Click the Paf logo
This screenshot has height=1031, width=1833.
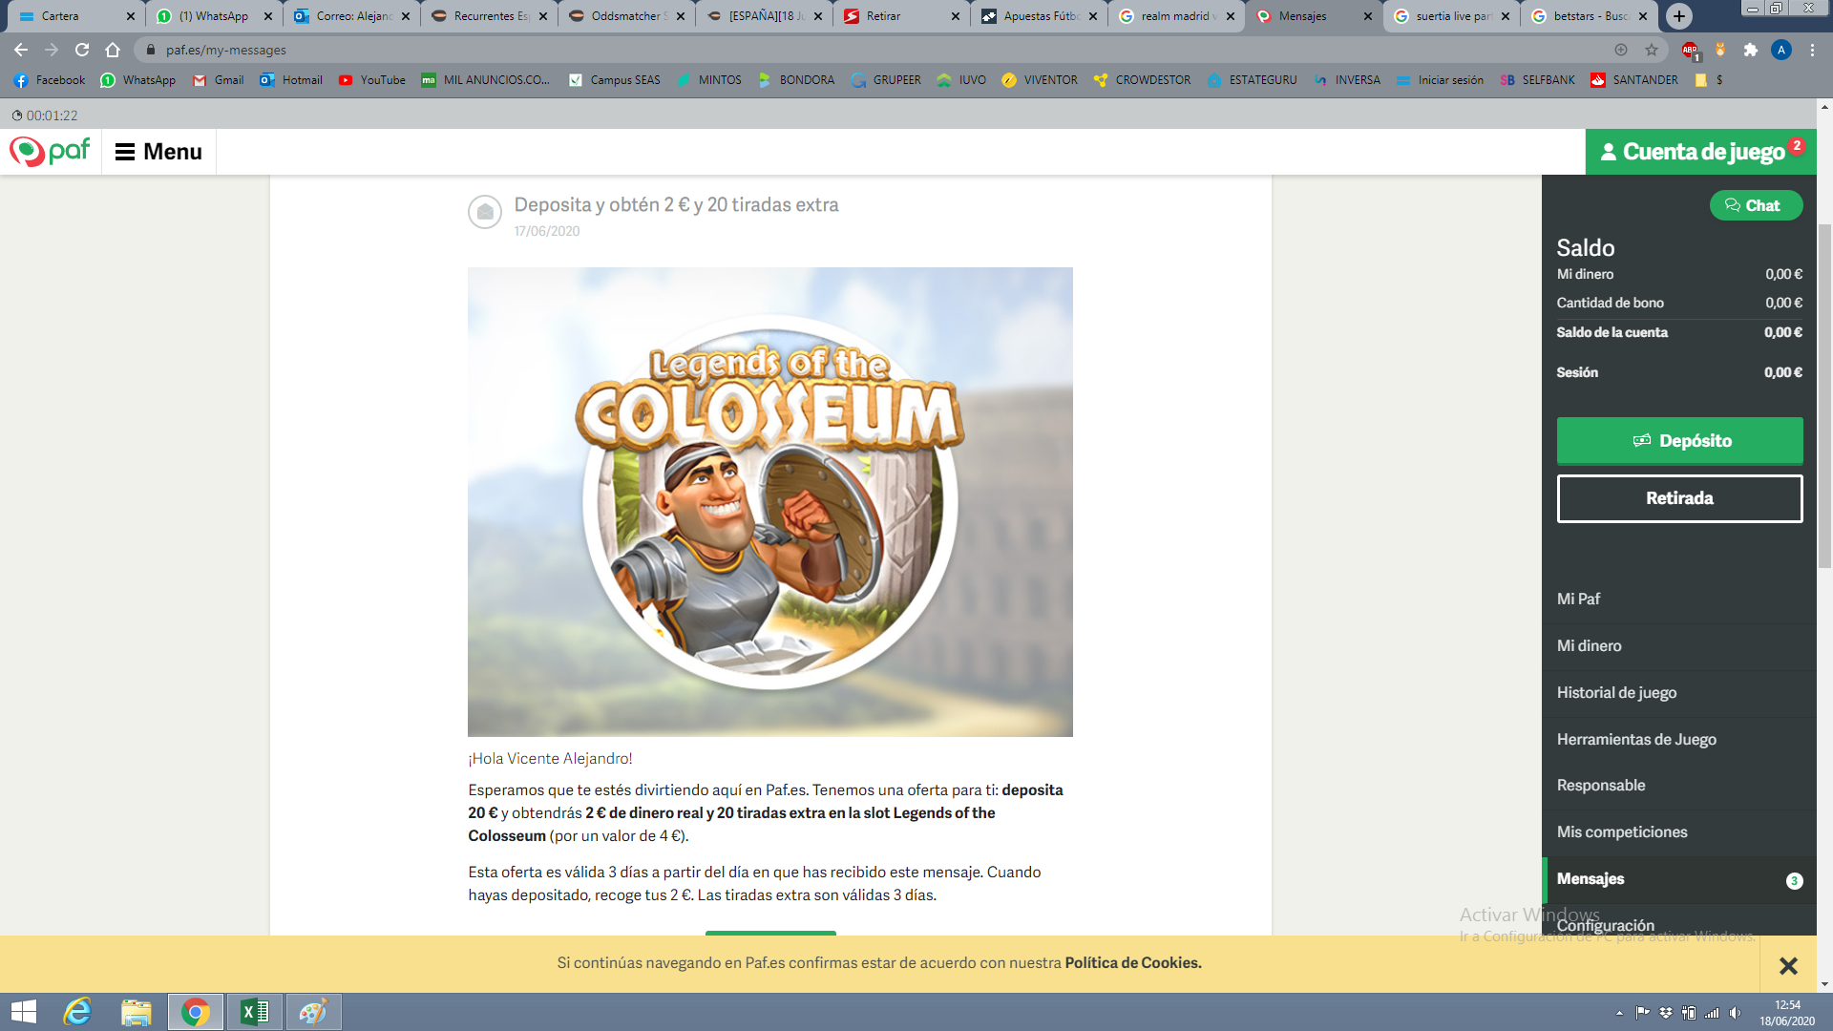tap(50, 151)
